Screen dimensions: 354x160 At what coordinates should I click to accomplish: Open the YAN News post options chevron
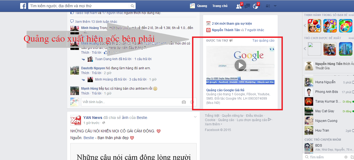click(195, 117)
